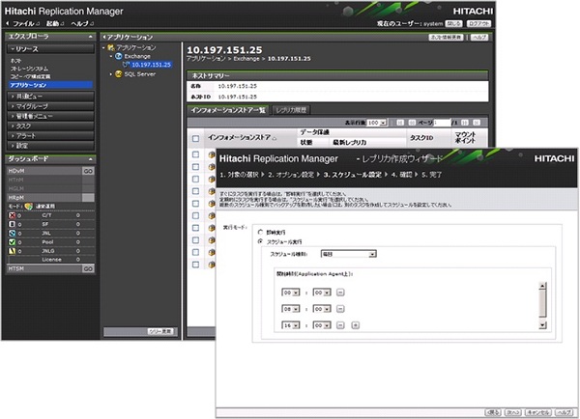This screenshot has width=580, height=419.
Task: Collapse the エクスプローラ panel arrow
Action: pyautogui.click(x=91, y=37)
